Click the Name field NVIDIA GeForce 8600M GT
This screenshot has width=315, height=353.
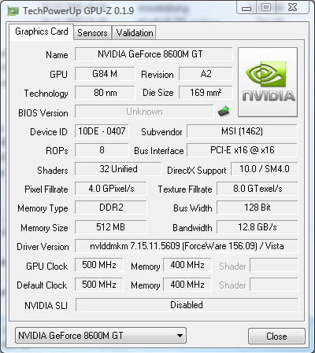click(154, 54)
